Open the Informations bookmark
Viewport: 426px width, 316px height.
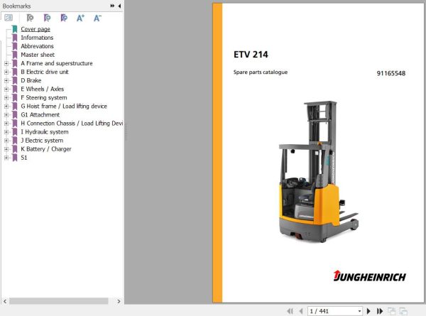pos(37,38)
